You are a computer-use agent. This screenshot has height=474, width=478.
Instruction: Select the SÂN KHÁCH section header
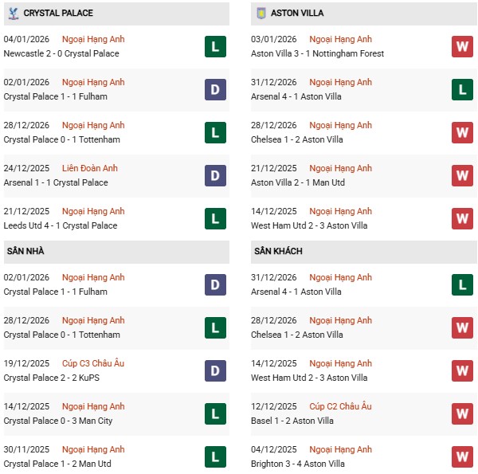click(278, 252)
